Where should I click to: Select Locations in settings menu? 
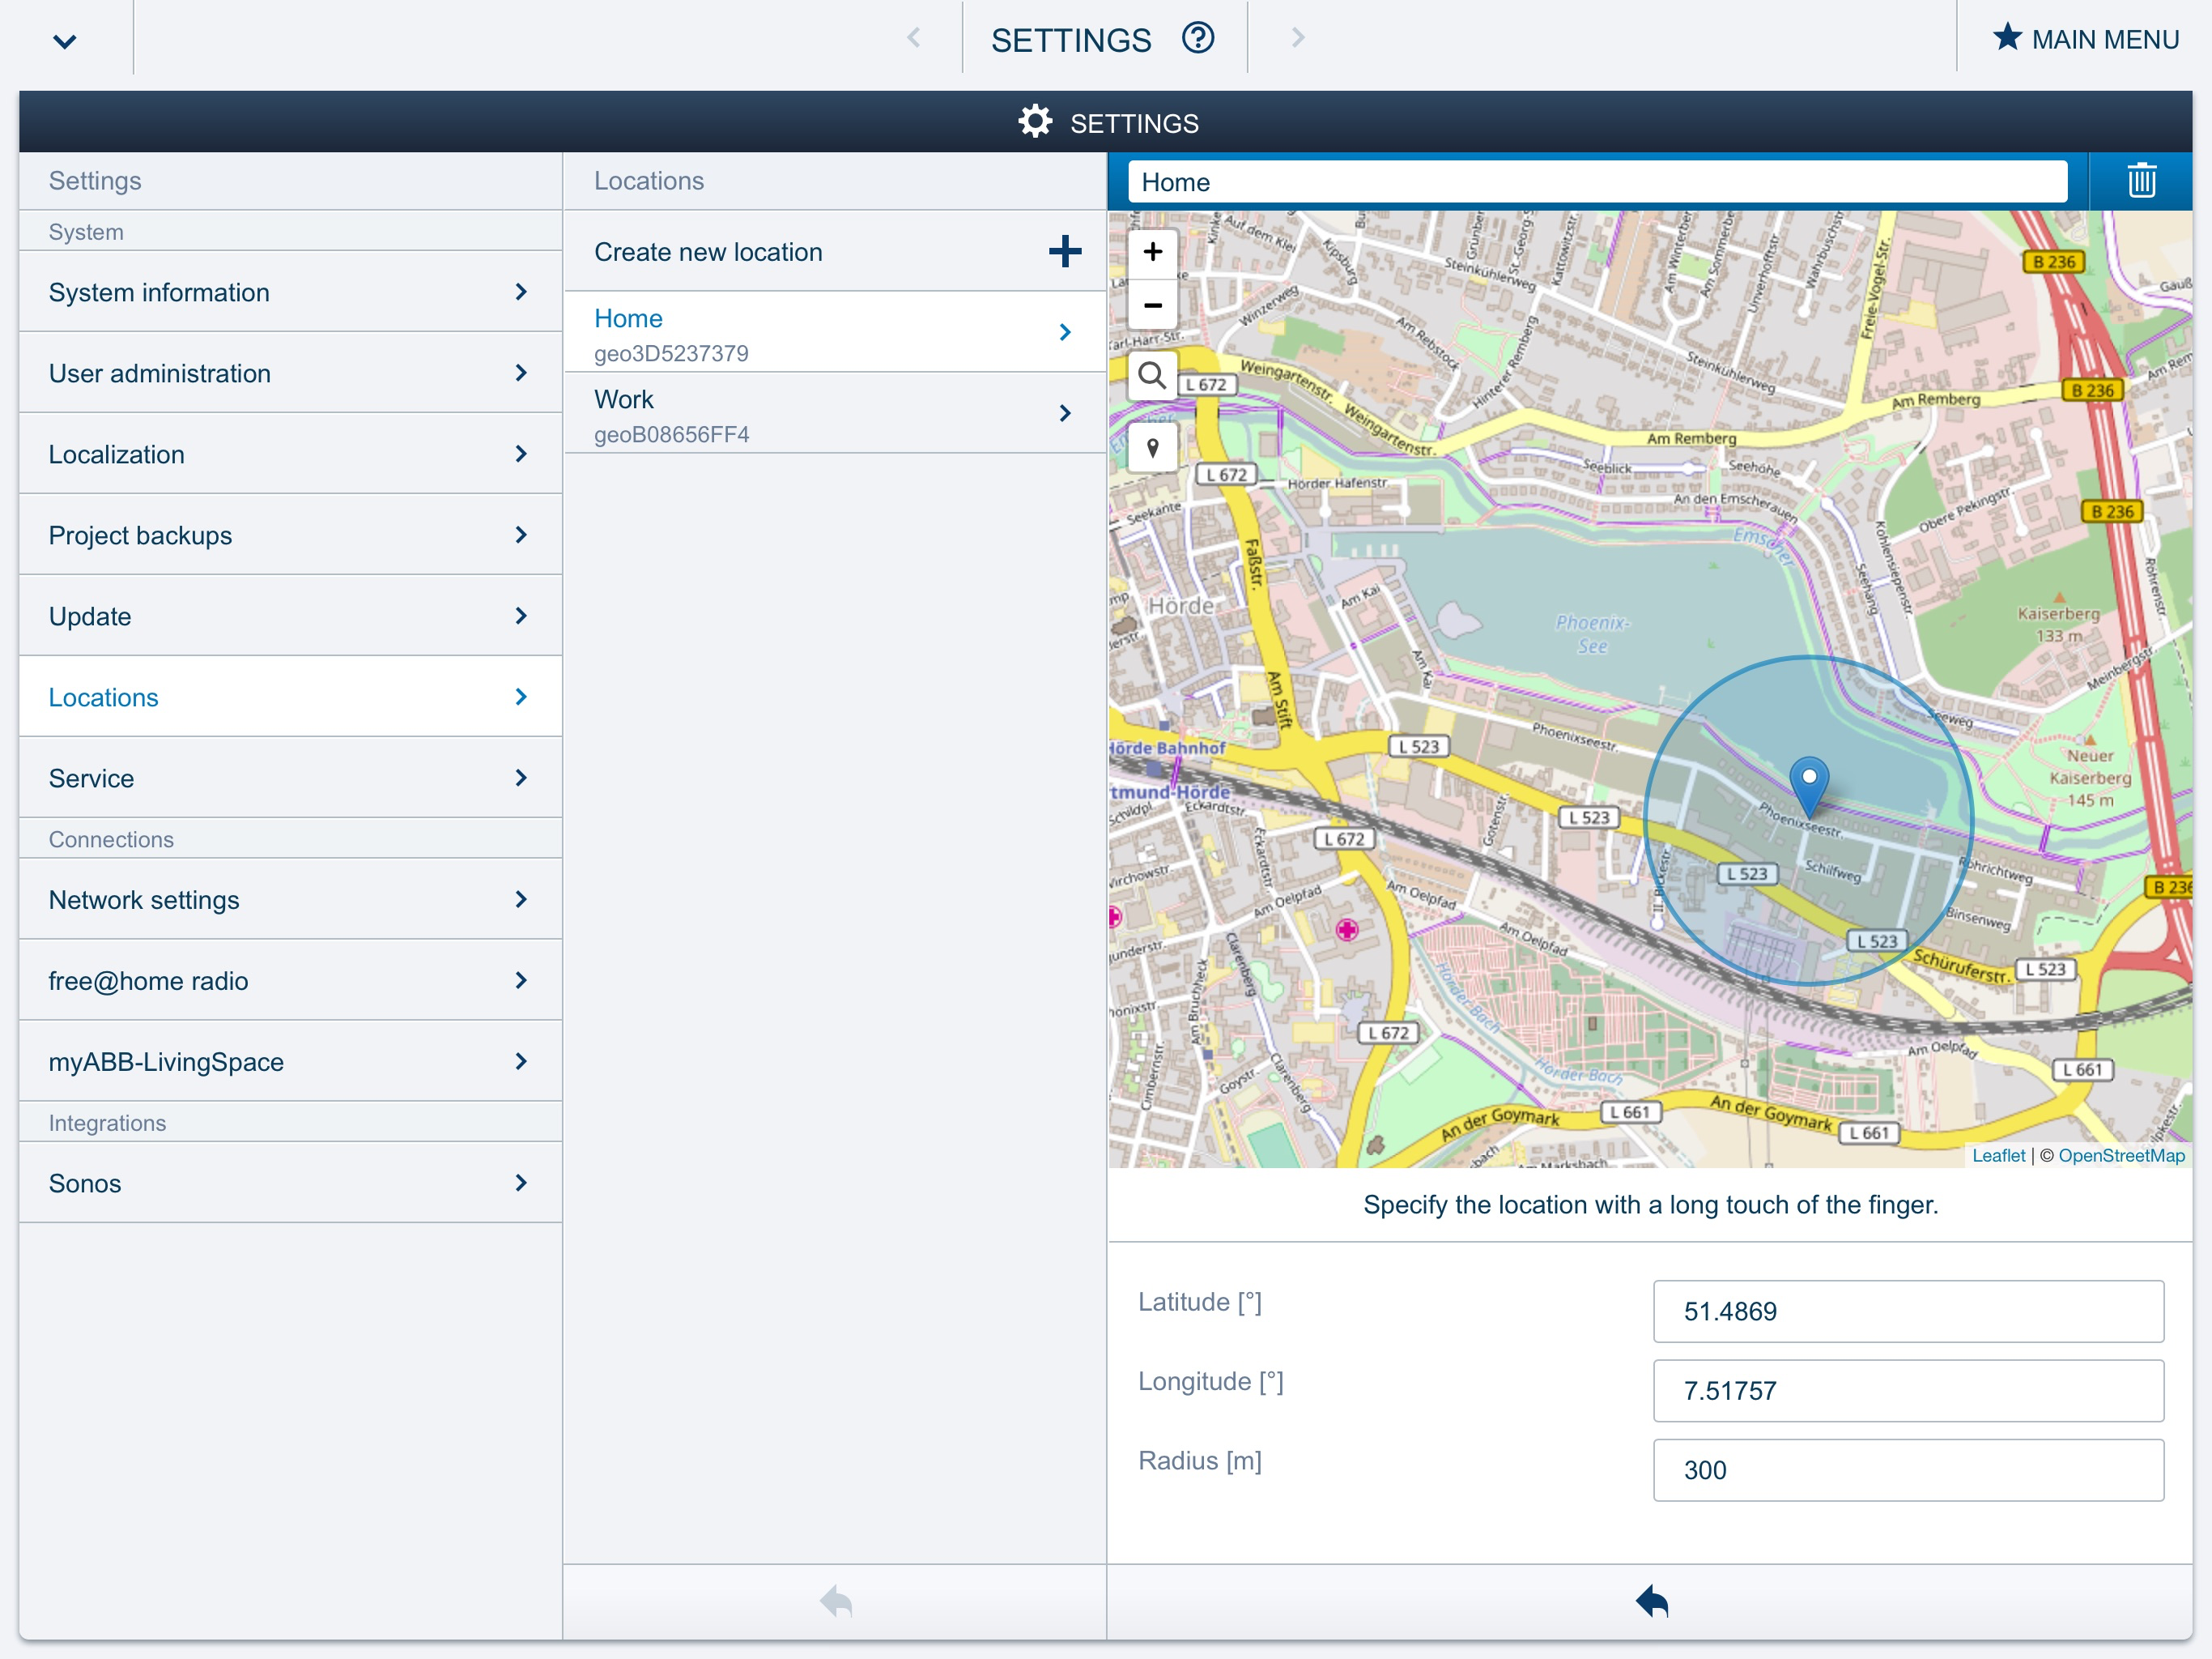(x=290, y=697)
